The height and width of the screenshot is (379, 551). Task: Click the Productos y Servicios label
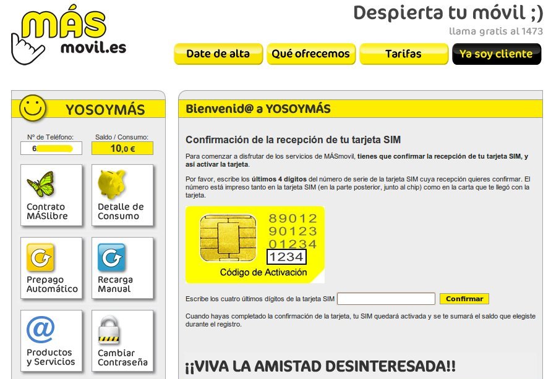point(51,357)
